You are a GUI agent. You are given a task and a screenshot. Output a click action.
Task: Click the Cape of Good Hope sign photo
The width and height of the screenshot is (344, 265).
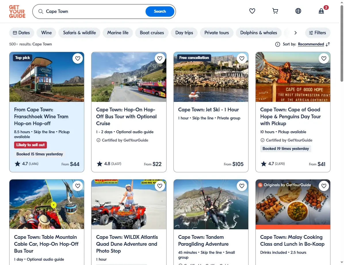point(293,77)
